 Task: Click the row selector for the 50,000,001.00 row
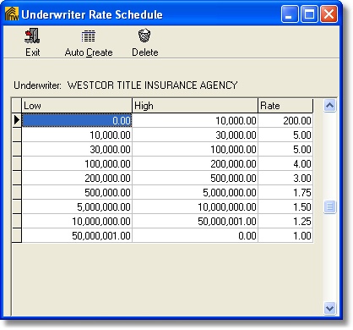[17, 235]
